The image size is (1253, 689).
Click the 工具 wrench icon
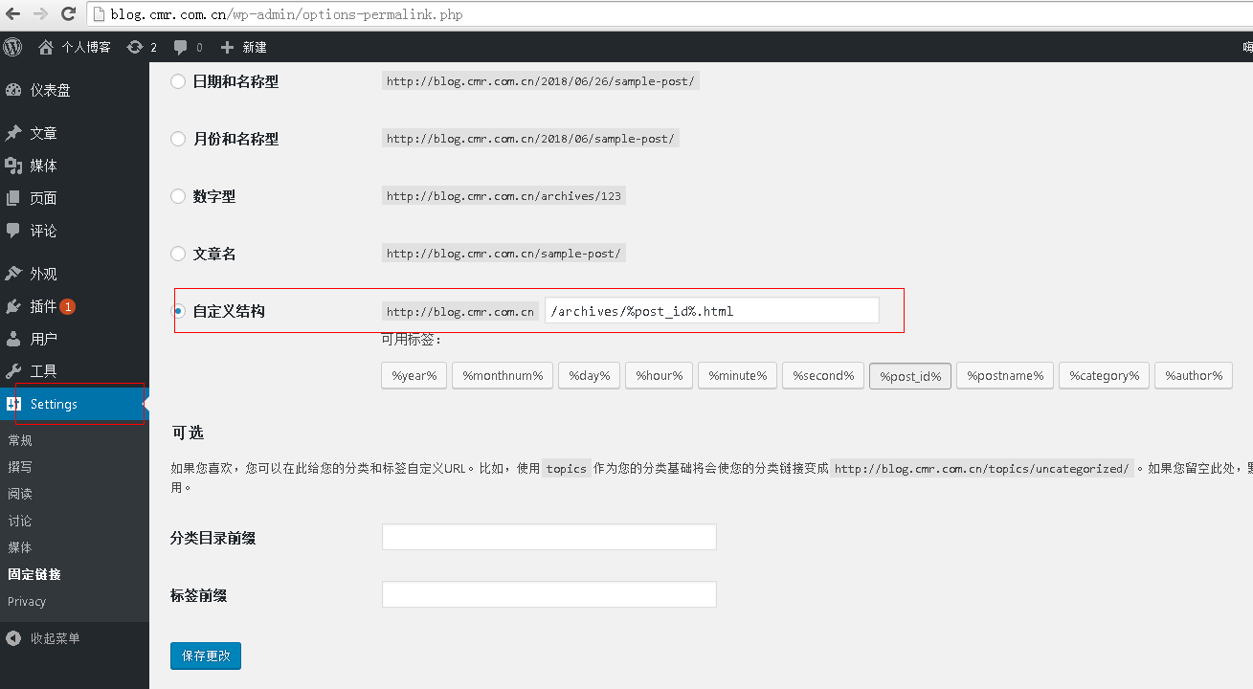(13, 371)
